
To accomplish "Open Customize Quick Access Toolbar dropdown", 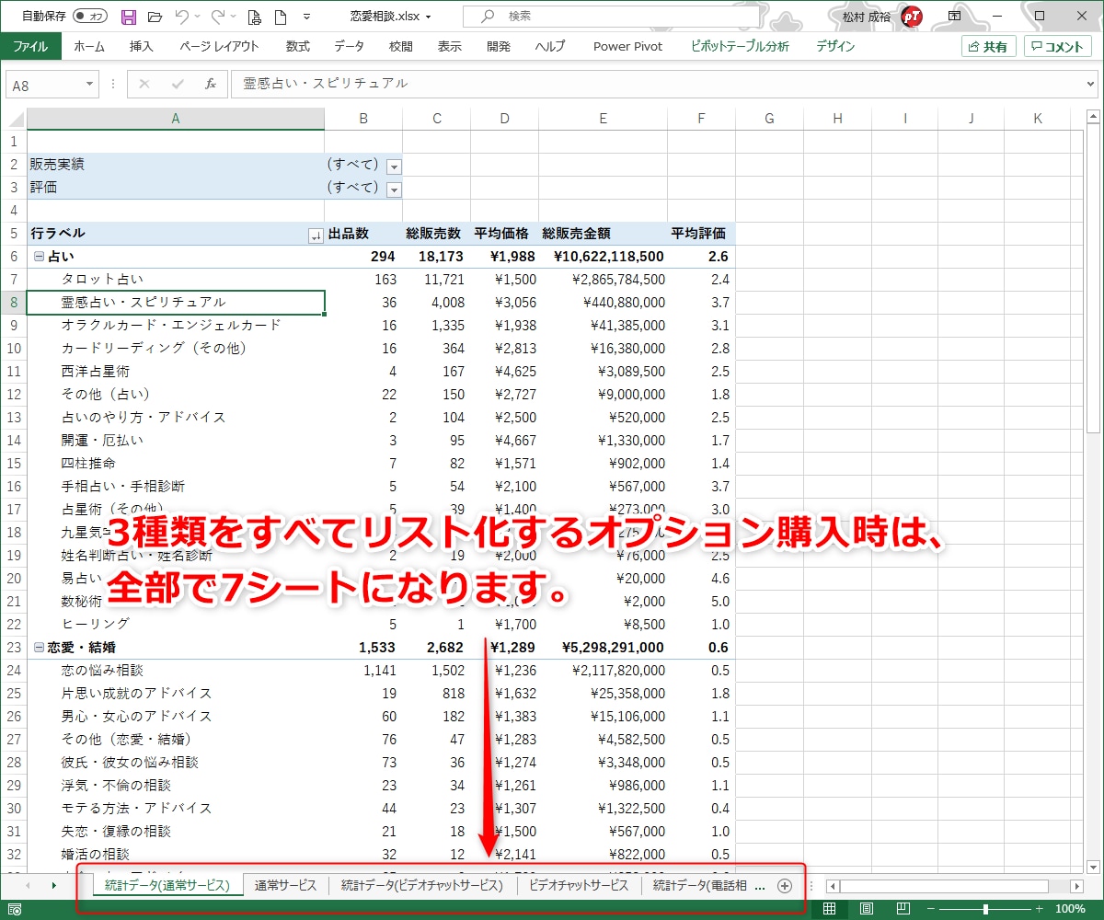I will click(x=306, y=17).
